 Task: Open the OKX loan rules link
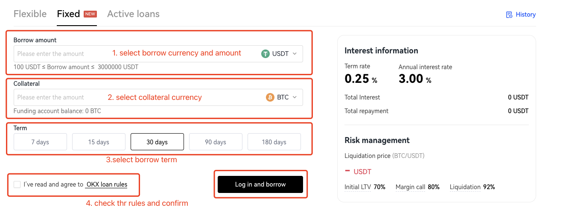click(106, 184)
